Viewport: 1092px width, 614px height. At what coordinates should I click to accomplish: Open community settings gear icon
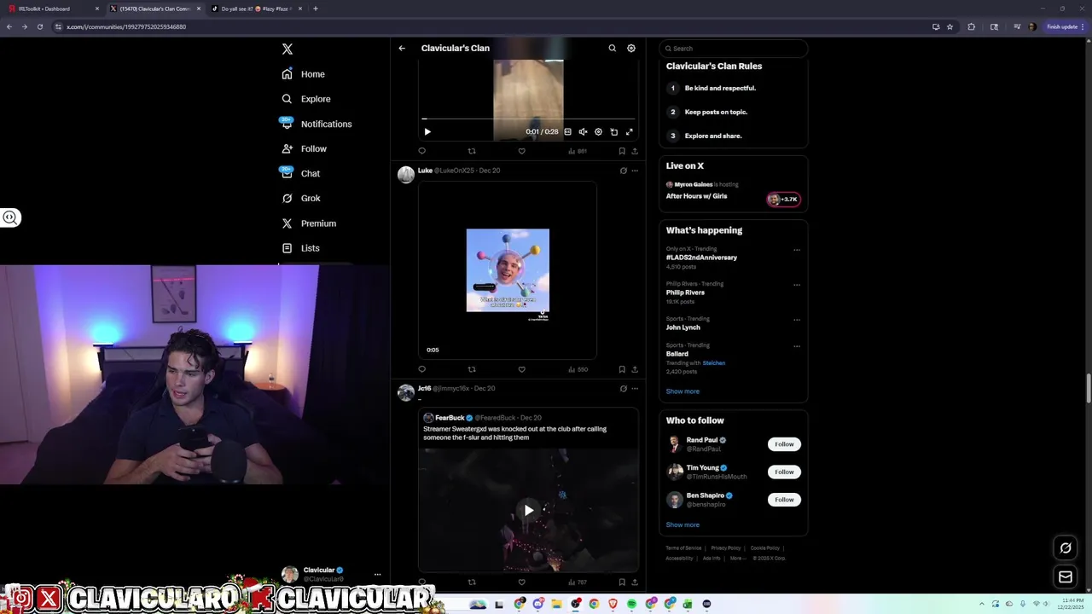[x=631, y=49]
